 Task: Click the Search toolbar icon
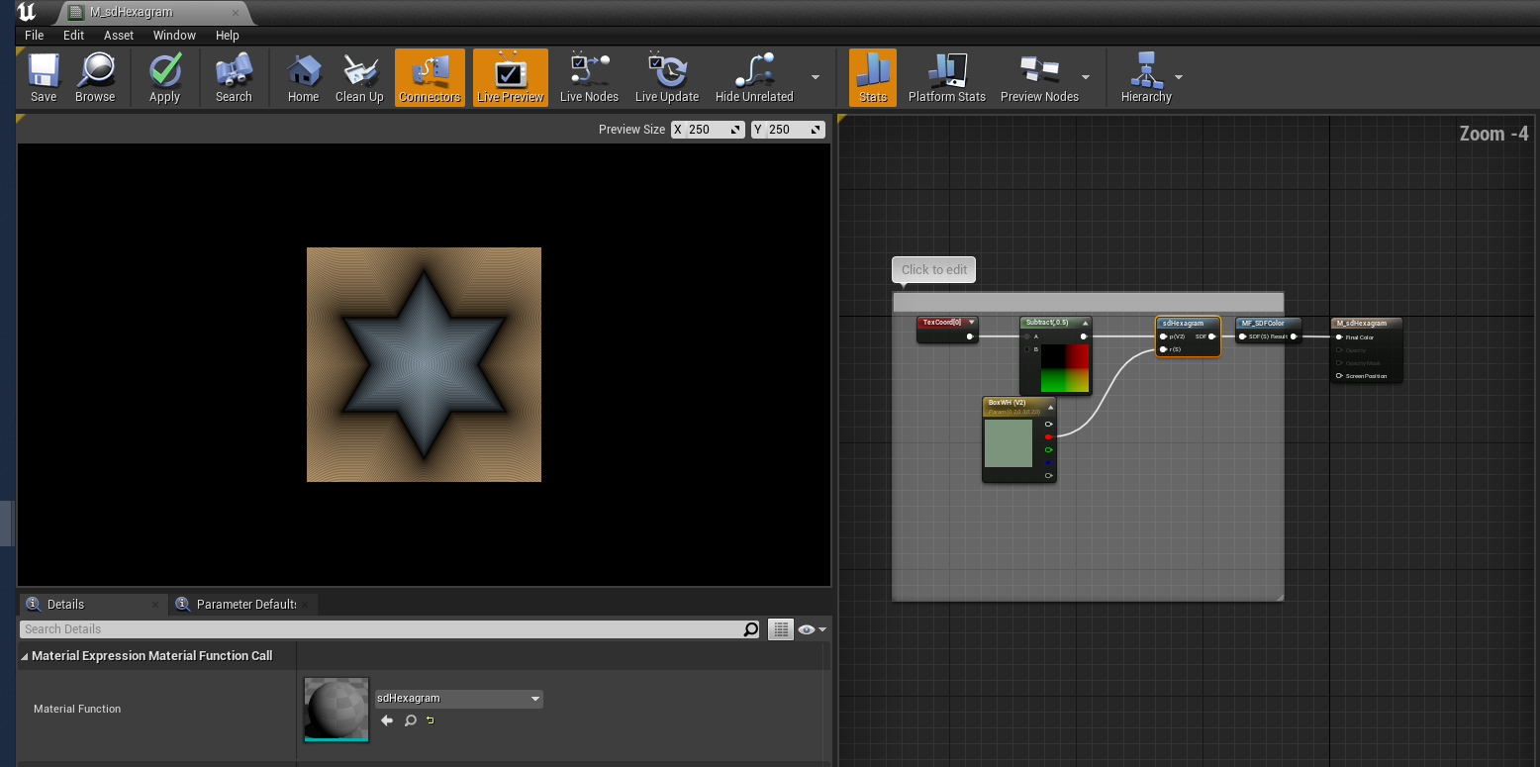(234, 77)
